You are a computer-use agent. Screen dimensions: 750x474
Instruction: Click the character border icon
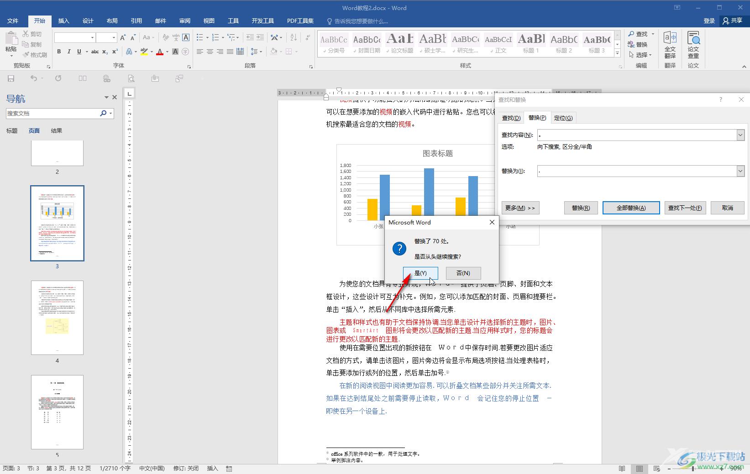tap(186, 37)
